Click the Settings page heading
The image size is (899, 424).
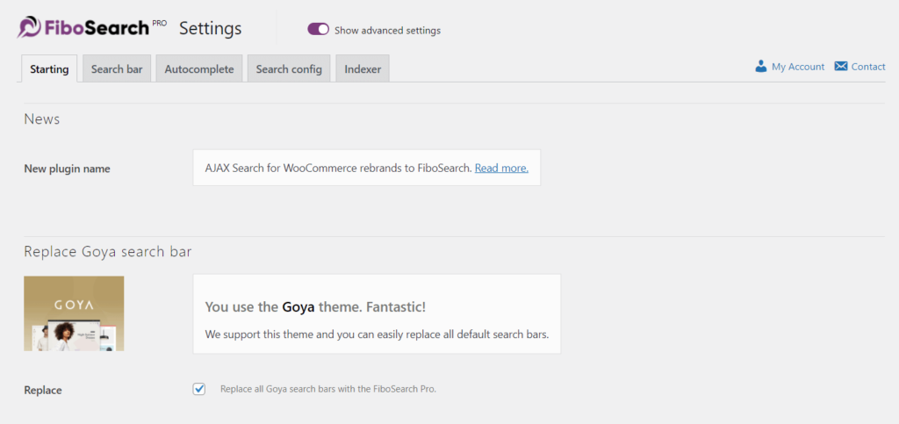[x=210, y=29]
